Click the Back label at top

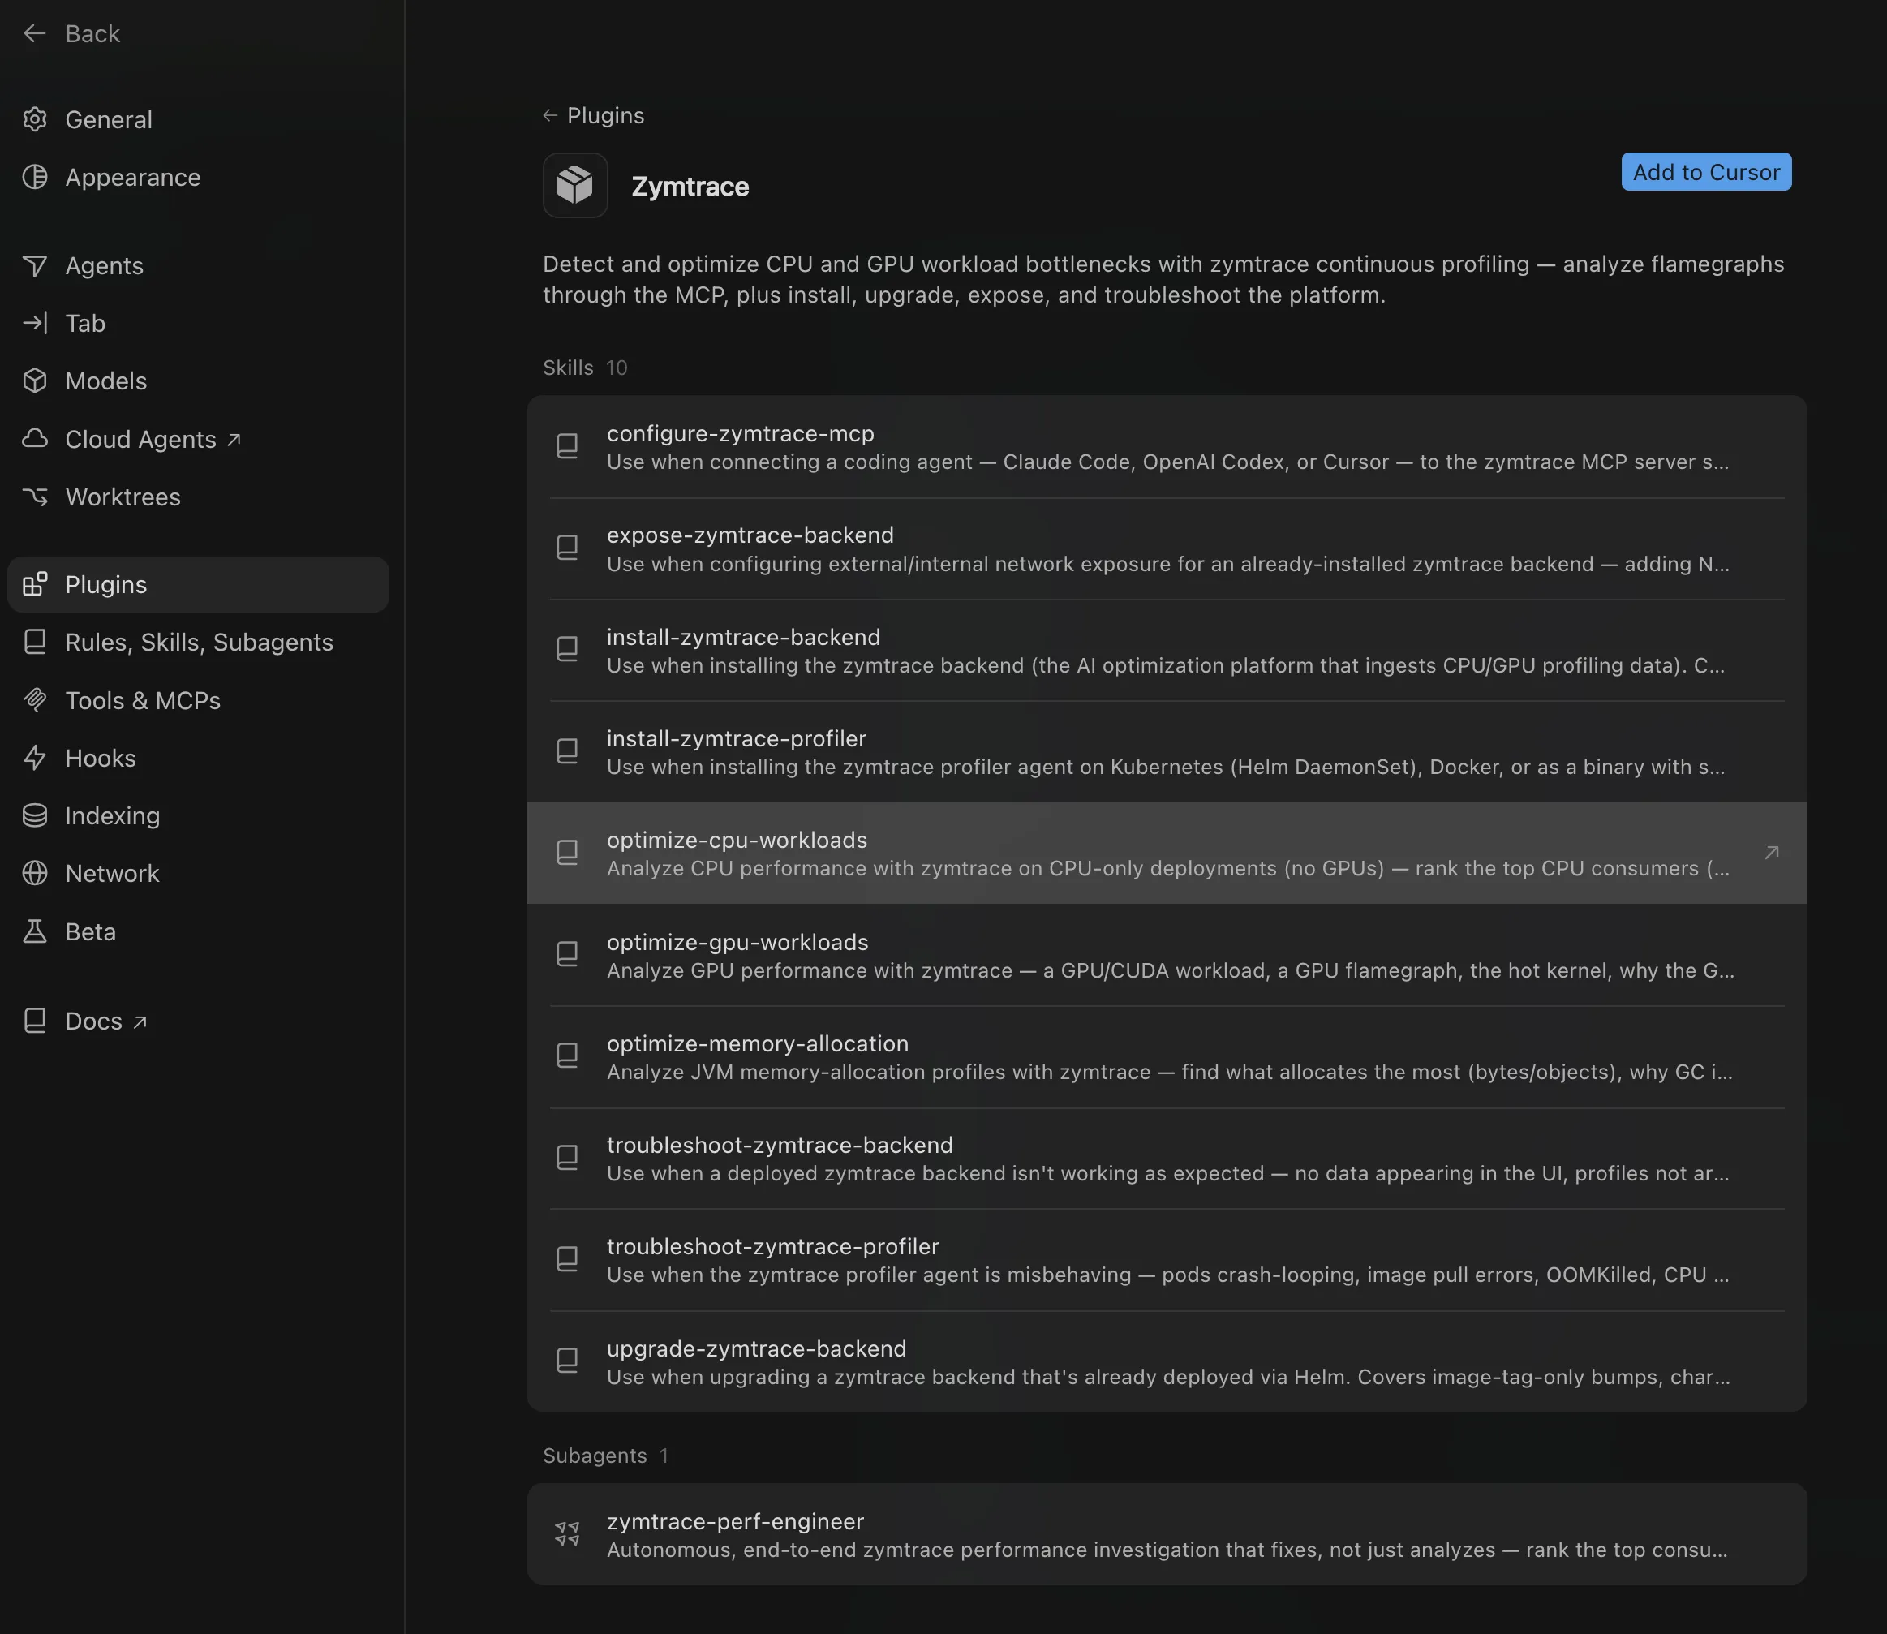[x=92, y=34]
